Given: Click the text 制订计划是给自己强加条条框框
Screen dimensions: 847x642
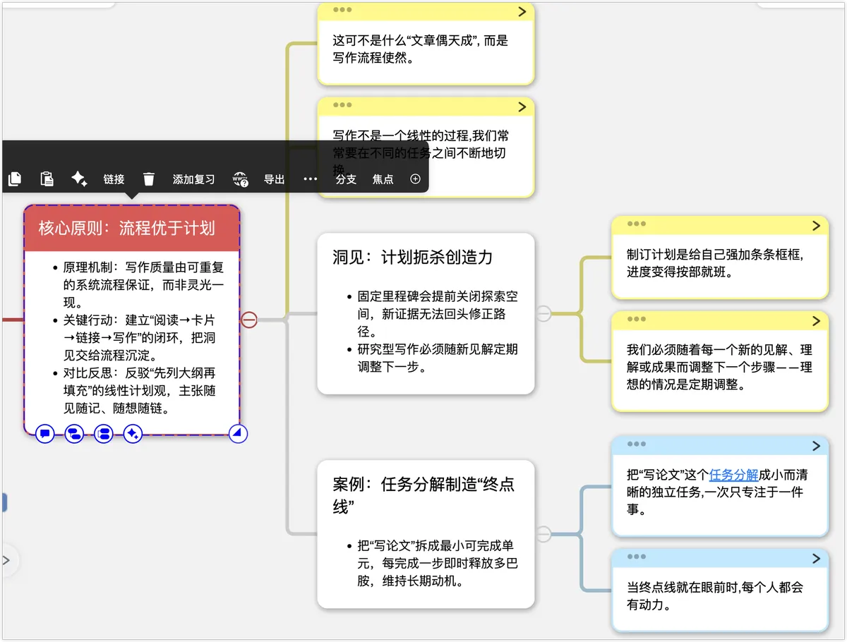Looking at the screenshot, I should tap(715, 255).
